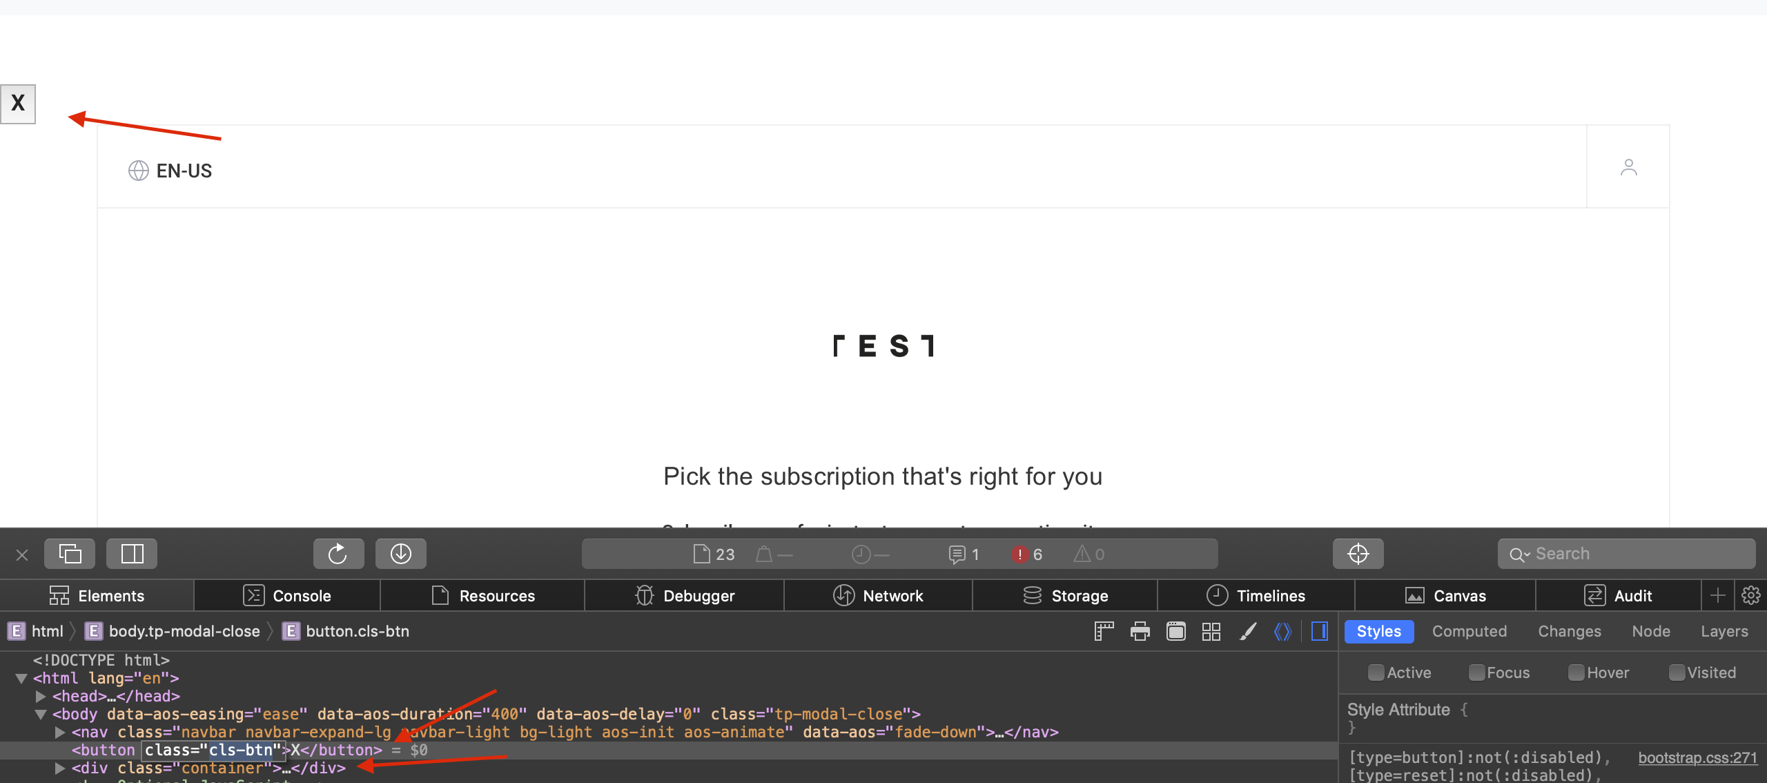Open the Storage tab
This screenshot has width=1767, height=783.
tap(1065, 595)
